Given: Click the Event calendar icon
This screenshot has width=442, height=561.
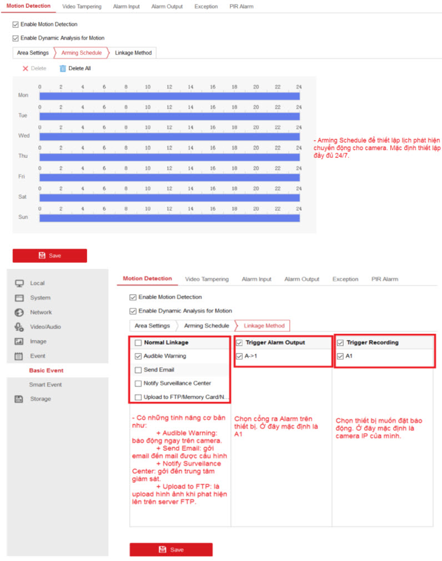Looking at the screenshot, I should click(19, 356).
